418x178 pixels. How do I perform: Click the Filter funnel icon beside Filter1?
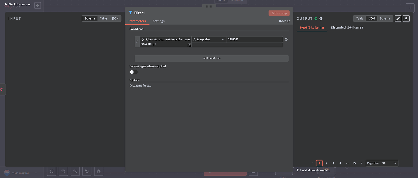tap(131, 13)
